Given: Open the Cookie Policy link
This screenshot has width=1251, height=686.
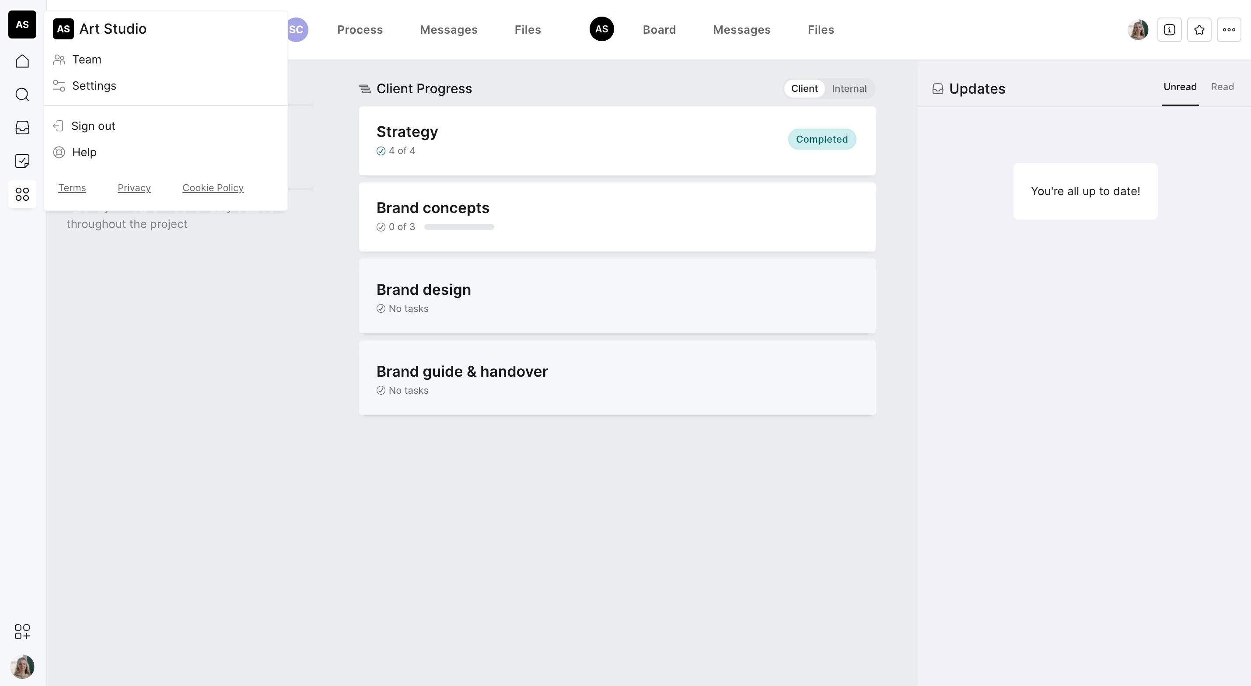Looking at the screenshot, I should (x=213, y=188).
